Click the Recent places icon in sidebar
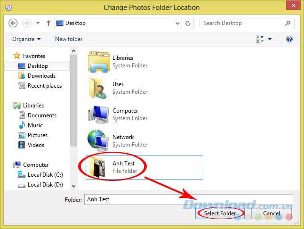This screenshot has height=229, width=304. (22, 86)
